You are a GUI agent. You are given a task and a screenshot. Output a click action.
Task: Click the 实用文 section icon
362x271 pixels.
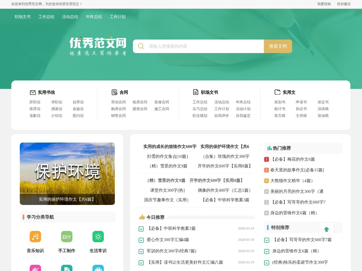(277, 92)
